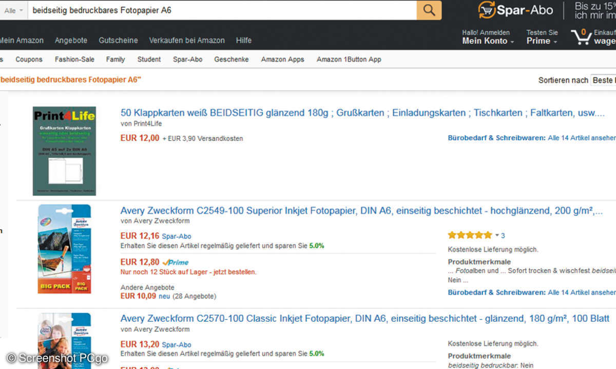
Task: Open the Avery C2549-100 Big Pack product image
Action: tap(64, 249)
